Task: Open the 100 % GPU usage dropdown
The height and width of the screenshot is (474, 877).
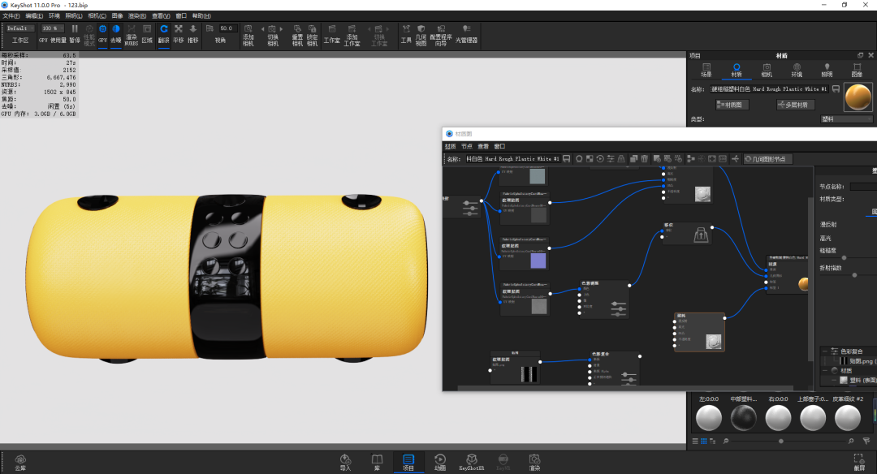Action: point(53,28)
